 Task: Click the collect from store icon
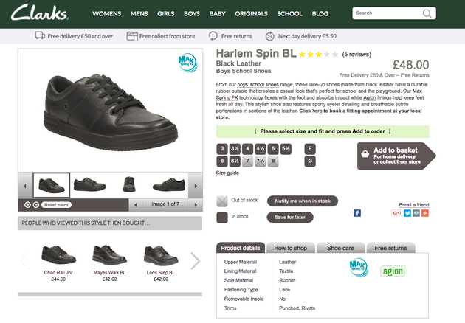click(132, 36)
